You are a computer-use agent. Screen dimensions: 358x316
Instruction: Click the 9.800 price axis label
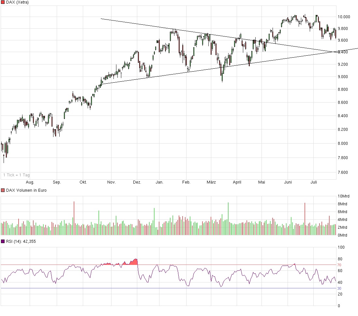point(343,29)
